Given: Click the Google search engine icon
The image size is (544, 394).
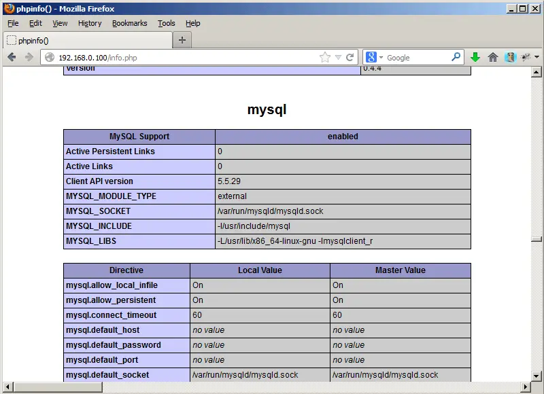Looking at the screenshot, I should (371, 57).
